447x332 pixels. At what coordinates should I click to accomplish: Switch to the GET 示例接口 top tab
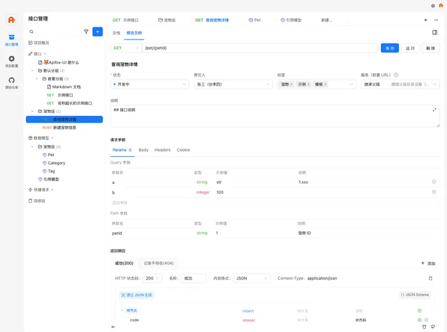[126, 20]
